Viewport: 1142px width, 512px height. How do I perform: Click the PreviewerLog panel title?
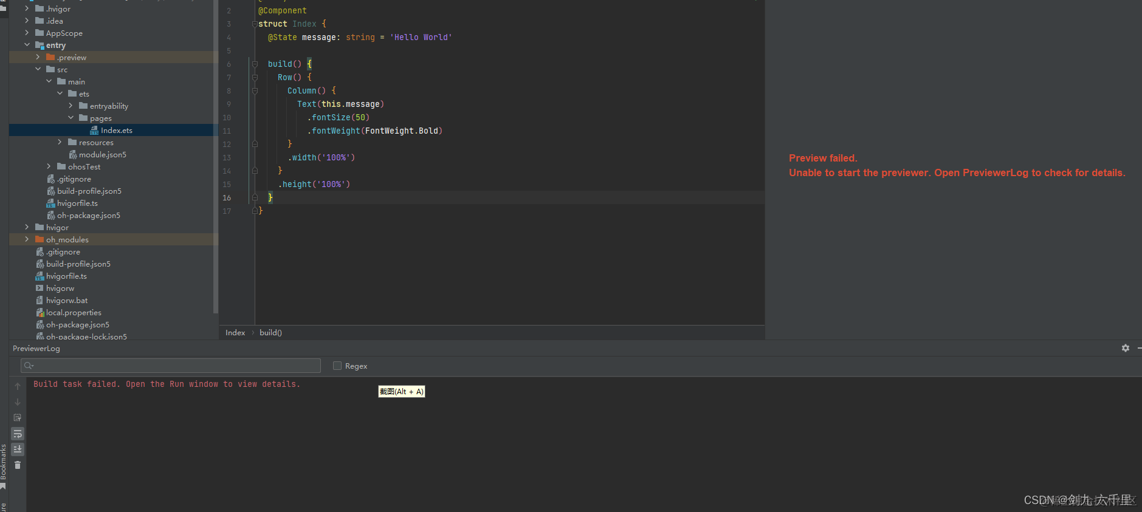[36, 349]
